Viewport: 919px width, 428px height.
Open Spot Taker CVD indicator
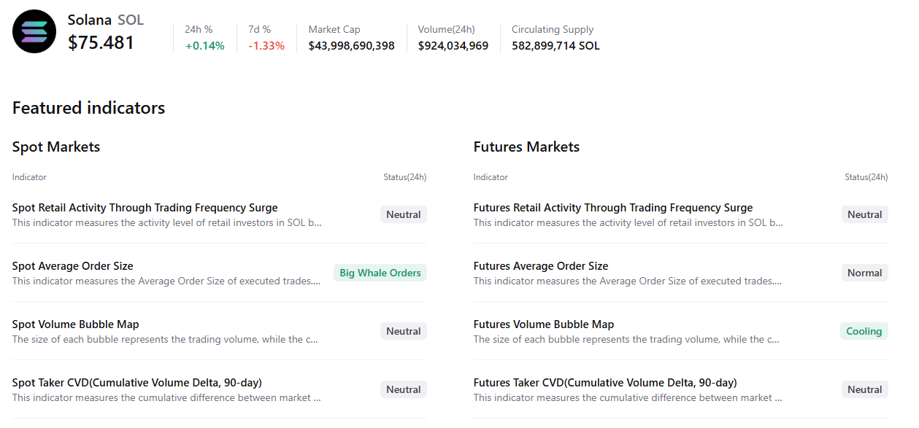tap(137, 383)
